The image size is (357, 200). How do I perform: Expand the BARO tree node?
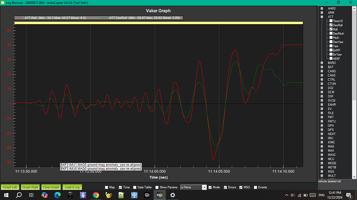(x=322, y=63)
